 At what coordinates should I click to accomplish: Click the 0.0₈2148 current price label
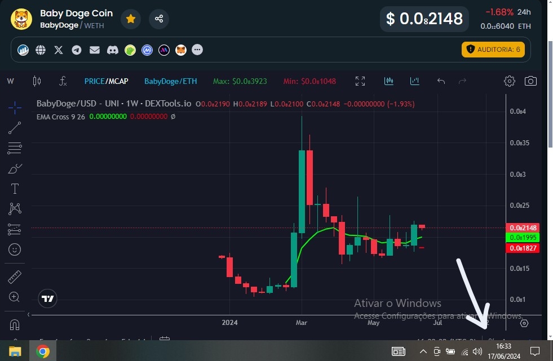pyautogui.click(x=523, y=228)
